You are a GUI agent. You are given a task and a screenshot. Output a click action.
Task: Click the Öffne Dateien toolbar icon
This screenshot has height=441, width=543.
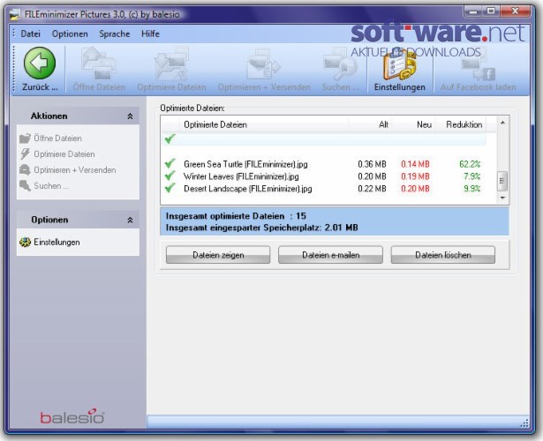(99, 64)
